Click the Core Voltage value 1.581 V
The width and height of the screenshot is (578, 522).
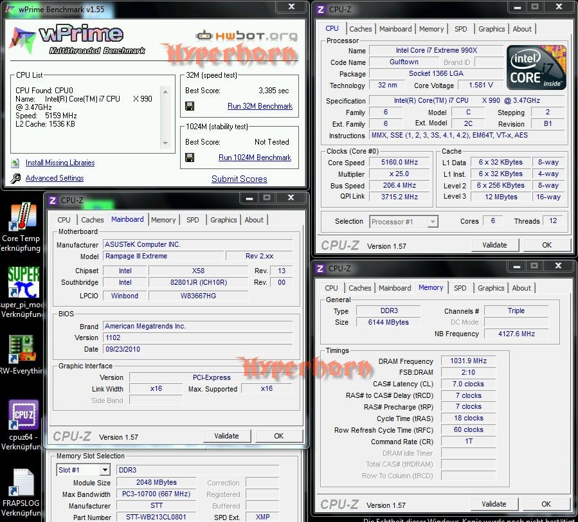pos(481,85)
